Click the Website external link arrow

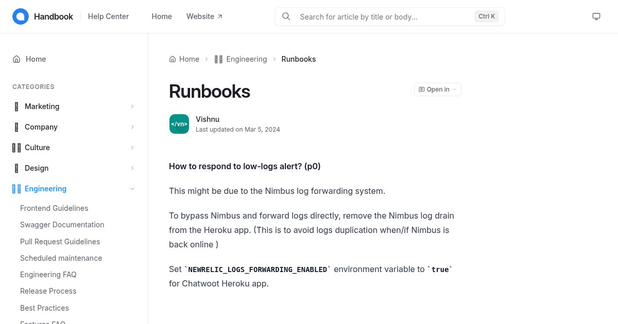(220, 16)
